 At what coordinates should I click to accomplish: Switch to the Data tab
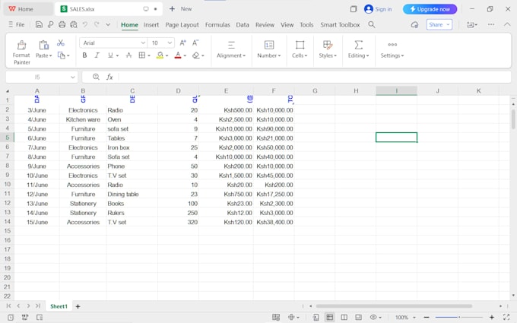click(243, 25)
